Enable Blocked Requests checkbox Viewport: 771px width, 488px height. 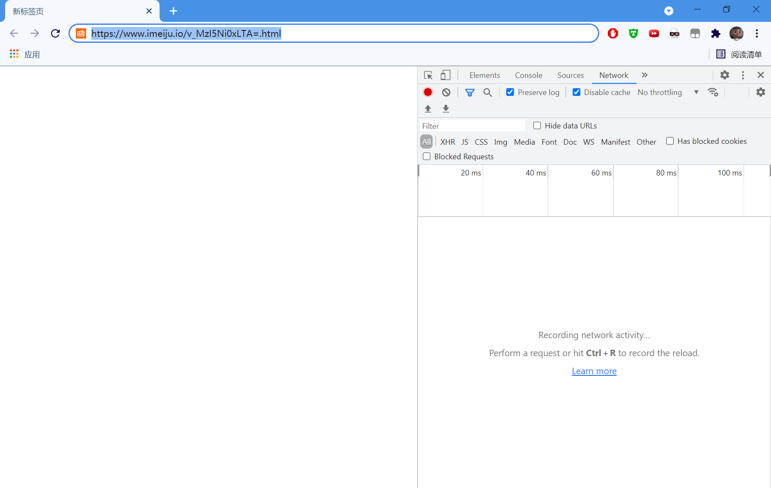[x=427, y=156]
